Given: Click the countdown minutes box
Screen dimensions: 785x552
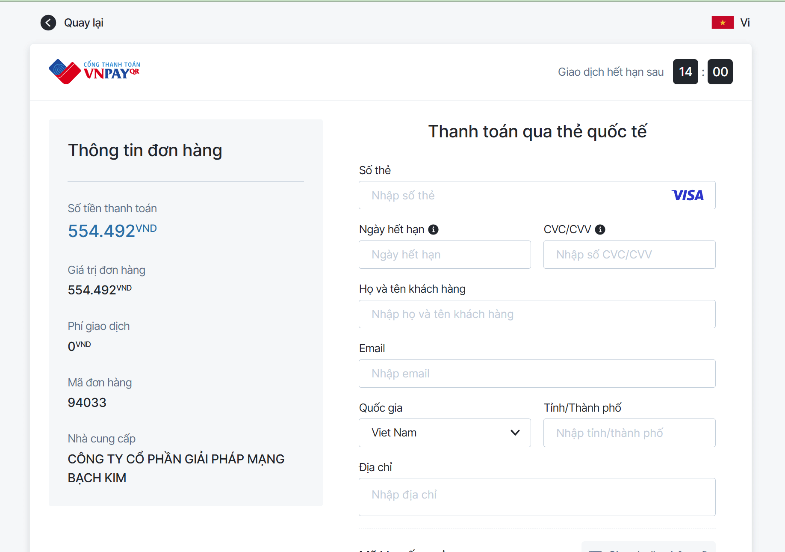Looking at the screenshot, I should pos(685,72).
